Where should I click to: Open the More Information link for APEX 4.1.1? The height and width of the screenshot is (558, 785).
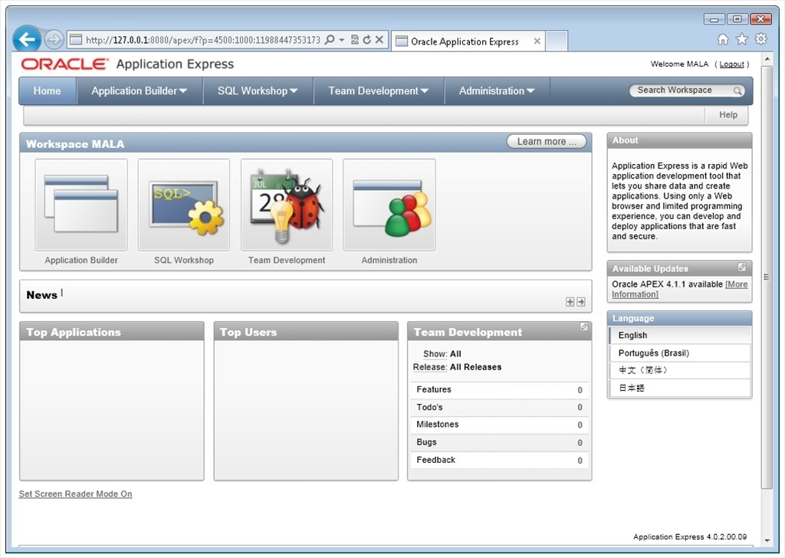click(679, 289)
